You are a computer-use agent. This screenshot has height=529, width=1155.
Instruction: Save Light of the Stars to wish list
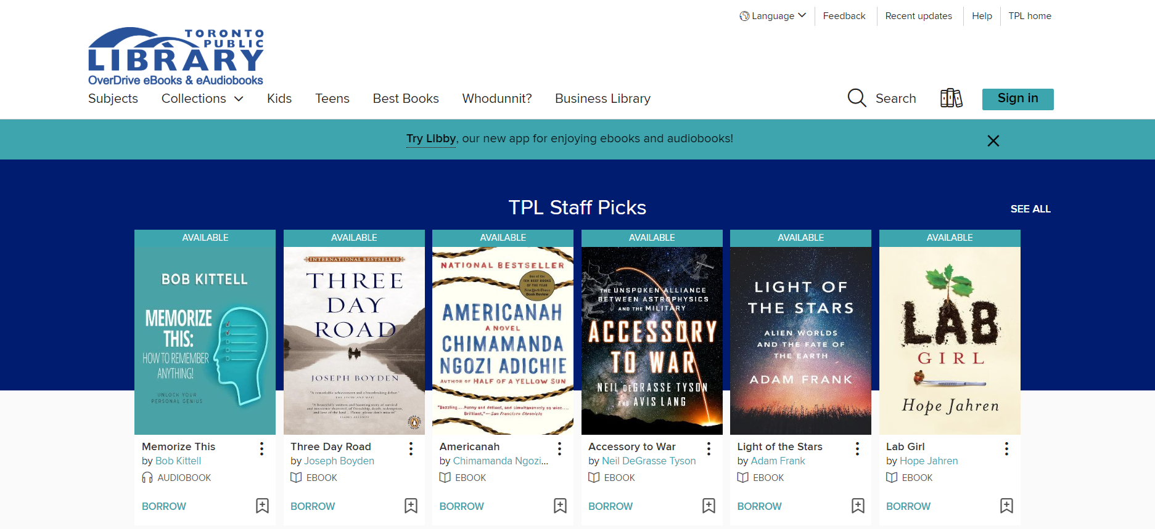(x=858, y=506)
